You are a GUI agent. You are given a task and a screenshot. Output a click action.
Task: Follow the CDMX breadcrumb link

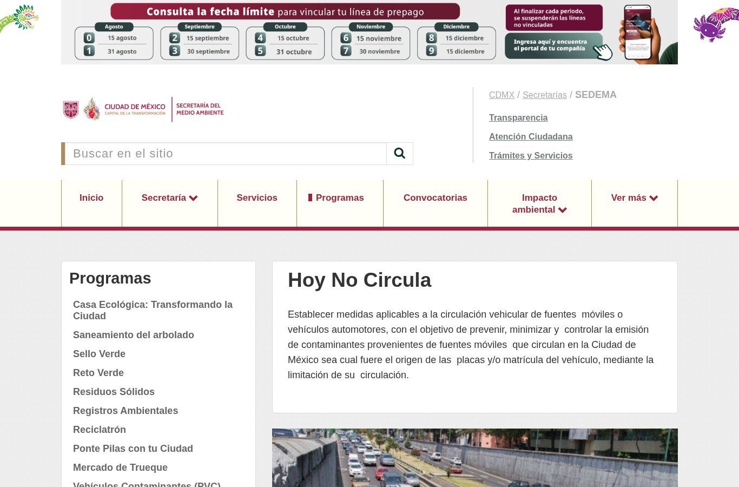(x=502, y=95)
